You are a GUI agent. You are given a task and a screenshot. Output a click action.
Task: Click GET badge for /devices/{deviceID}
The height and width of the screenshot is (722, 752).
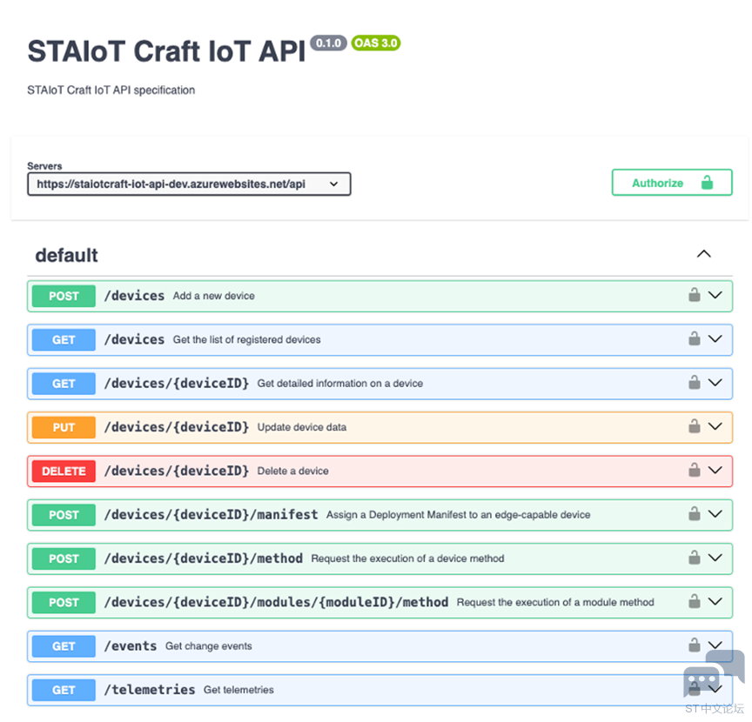pos(64,384)
